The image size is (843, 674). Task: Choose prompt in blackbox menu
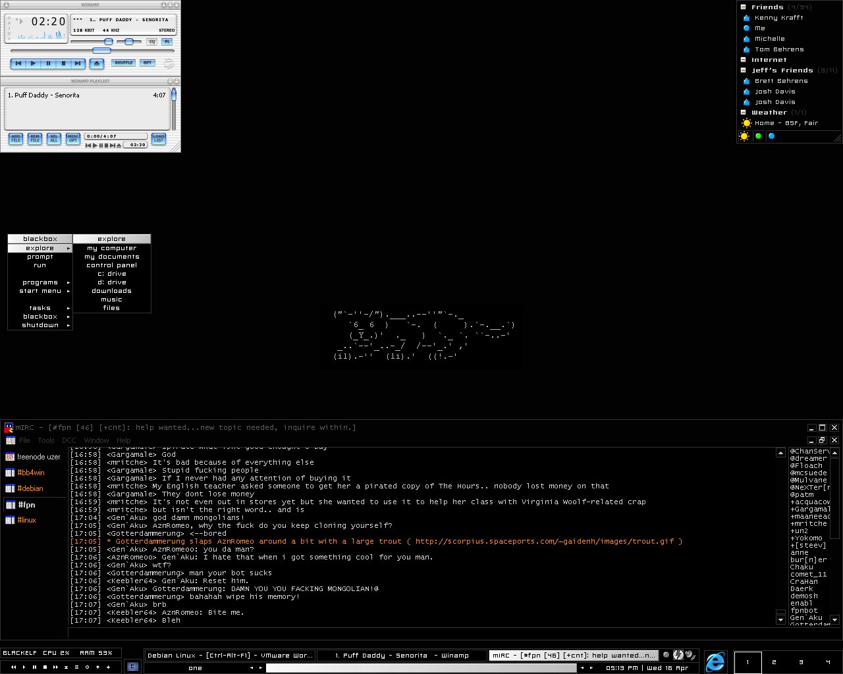[x=40, y=257]
